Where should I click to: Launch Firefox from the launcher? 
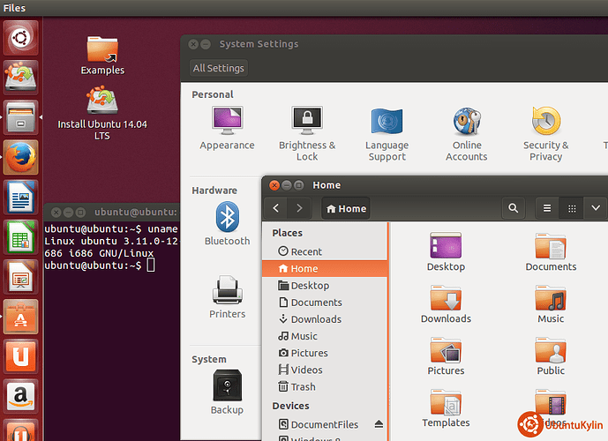[x=20, y=157]
